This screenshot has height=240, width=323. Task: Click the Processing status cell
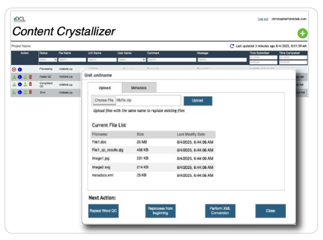point(46,69)
